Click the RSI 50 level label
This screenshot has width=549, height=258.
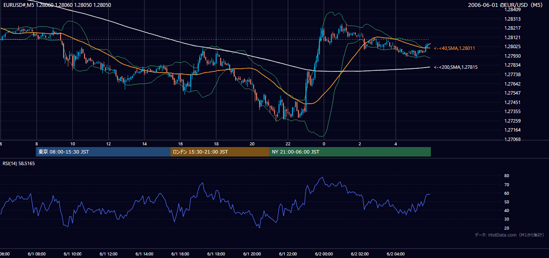[507, 202]
